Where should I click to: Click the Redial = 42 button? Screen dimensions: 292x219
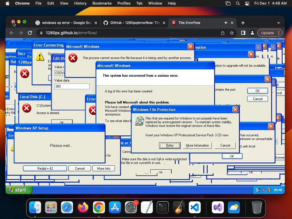(45, 168)
